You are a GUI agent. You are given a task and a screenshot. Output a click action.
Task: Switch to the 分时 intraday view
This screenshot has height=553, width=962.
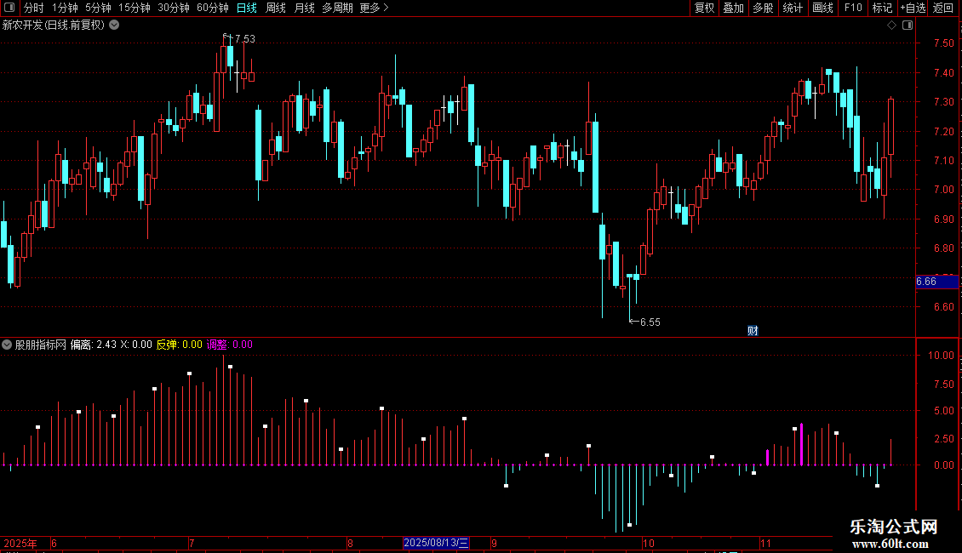tap(34, 8)
